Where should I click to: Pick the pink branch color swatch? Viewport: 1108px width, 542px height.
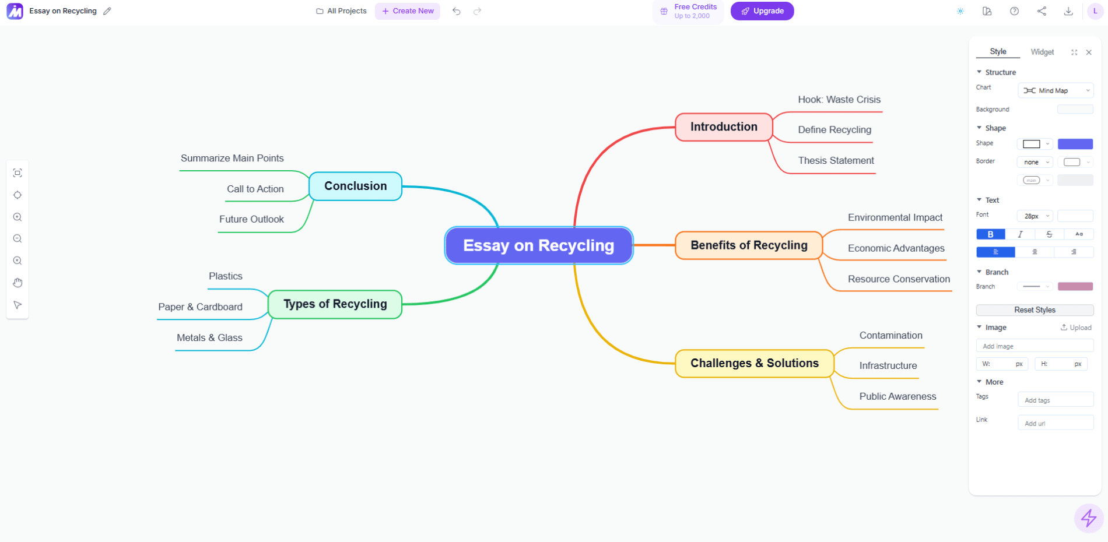click(1075, 286)
